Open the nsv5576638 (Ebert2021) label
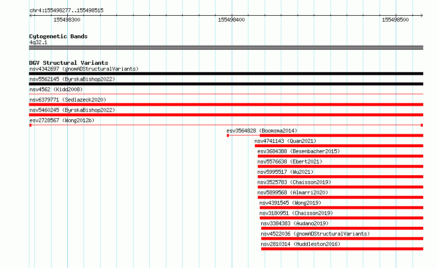This screenshot has height=268, width=437. (290, 161)
